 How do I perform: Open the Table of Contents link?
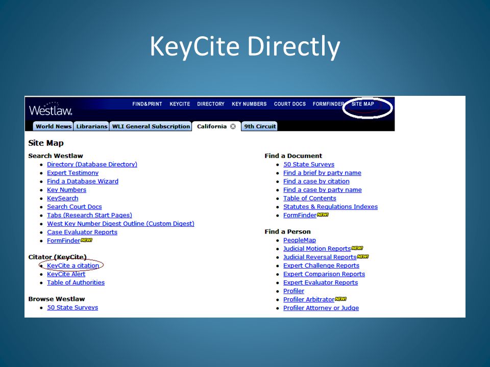pos(310,198)
